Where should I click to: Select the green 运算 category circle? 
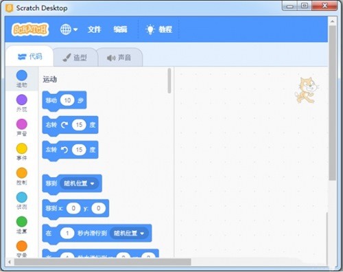pyautogui.click(x=22, y=222)
